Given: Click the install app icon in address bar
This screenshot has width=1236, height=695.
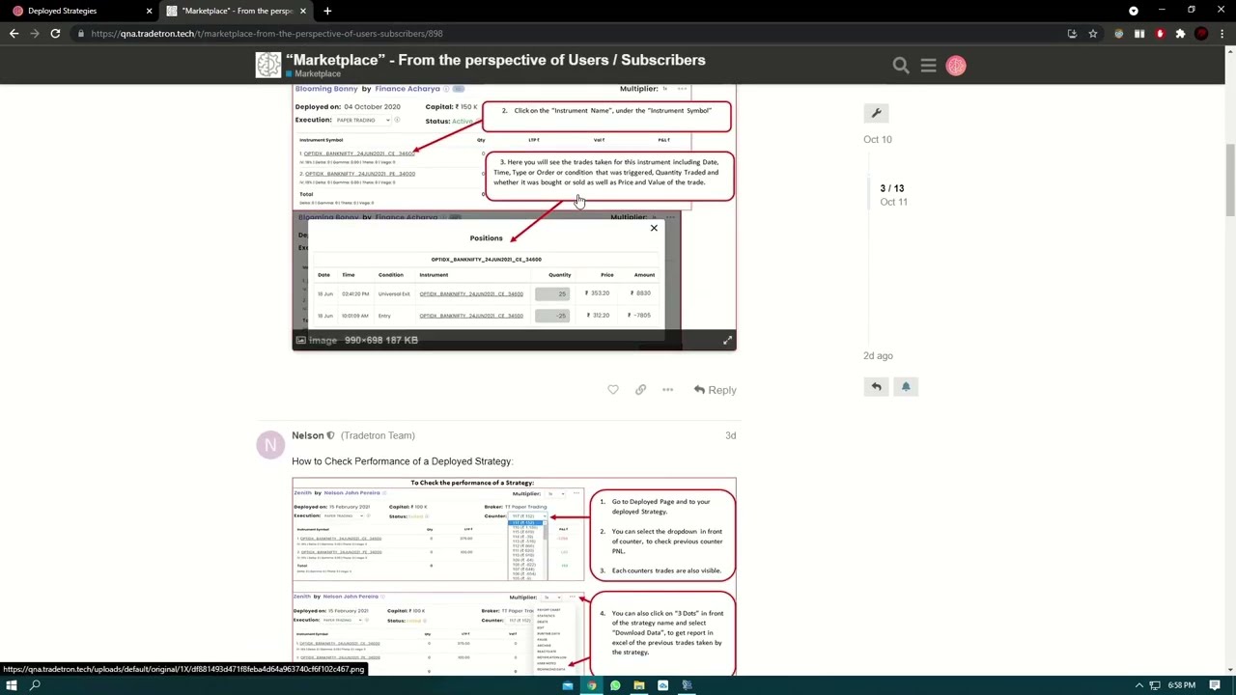Looking at the screenshot, I should 1072,34.
